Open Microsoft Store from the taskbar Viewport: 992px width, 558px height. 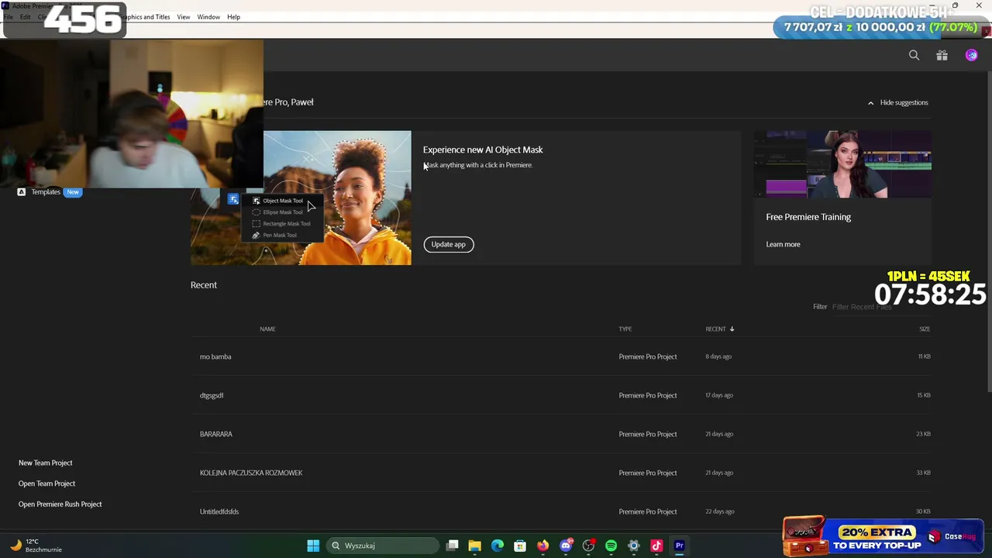520,546
